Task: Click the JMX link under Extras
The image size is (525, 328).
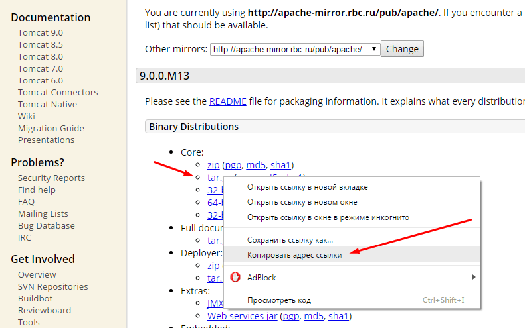Action: pyautogui.click(x=215, y=303)
